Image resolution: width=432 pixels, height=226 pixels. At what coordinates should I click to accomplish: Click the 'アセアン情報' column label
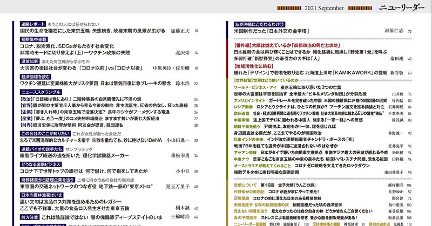click(x=245, y=153)
